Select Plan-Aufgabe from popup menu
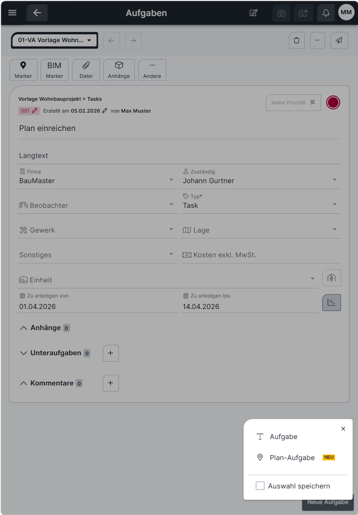Viewport: 358px width, 515px height. click(x=292, y=457)
